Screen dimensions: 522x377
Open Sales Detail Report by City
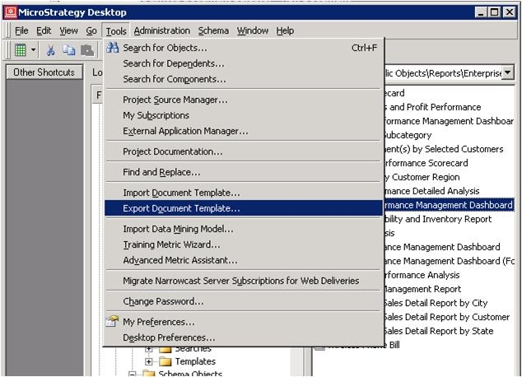coord(436,303)
